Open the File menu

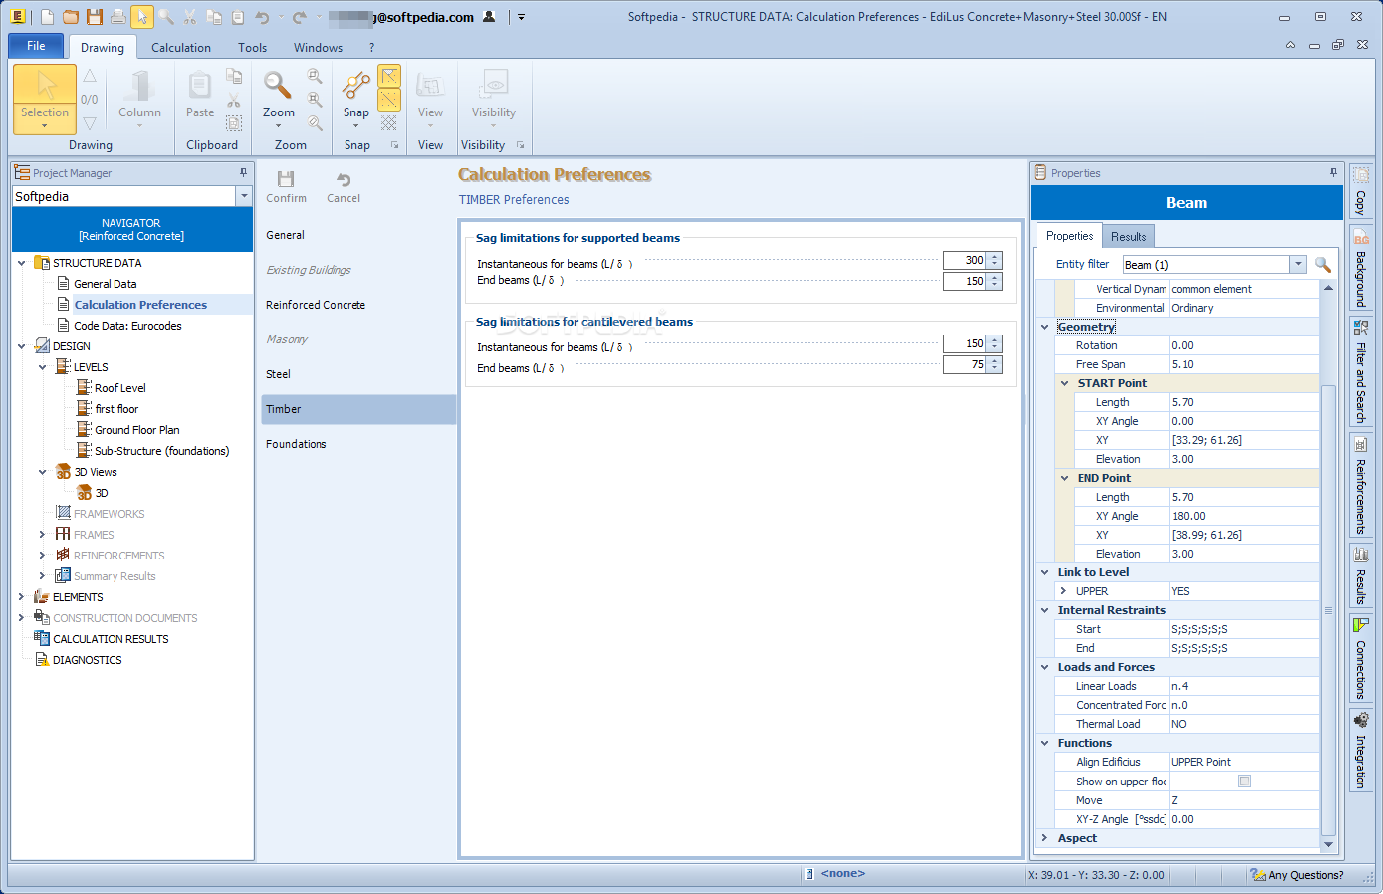[x=36, y=46]
